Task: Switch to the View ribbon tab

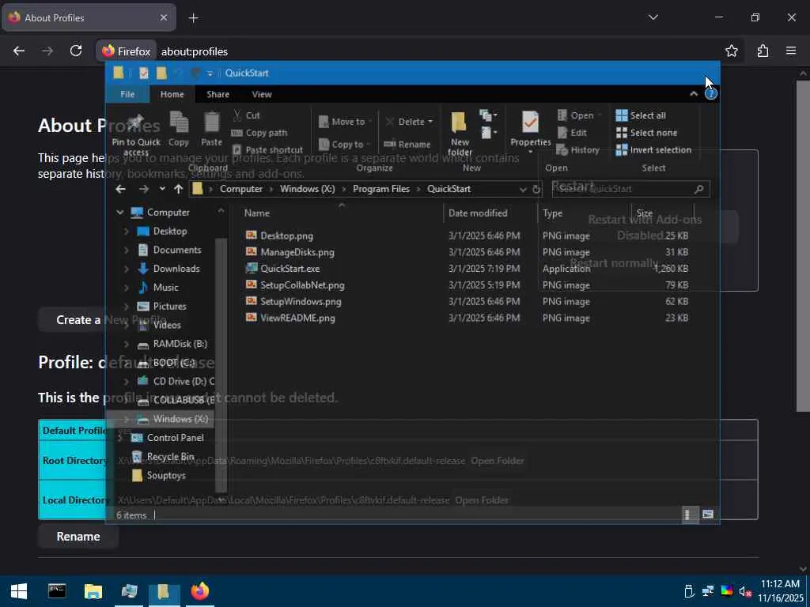Action: [261, 95]
